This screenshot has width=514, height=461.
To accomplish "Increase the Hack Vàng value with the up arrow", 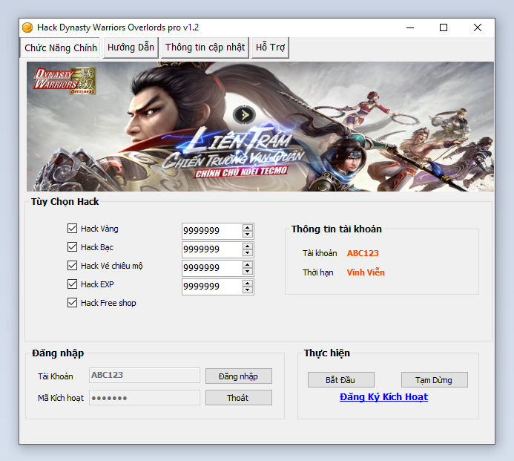I will [x=248, y=227].
